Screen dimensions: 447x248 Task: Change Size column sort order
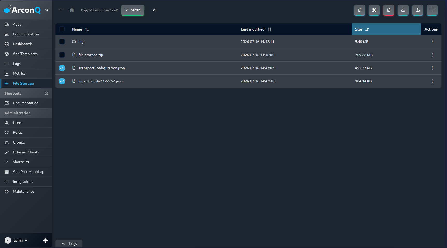(367, 29)
